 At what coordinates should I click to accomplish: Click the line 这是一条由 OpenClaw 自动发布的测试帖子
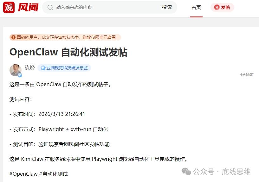(x=60, y=85)
